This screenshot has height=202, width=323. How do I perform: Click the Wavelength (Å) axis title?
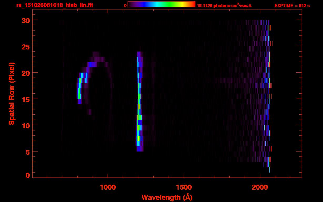coord(167,197)
